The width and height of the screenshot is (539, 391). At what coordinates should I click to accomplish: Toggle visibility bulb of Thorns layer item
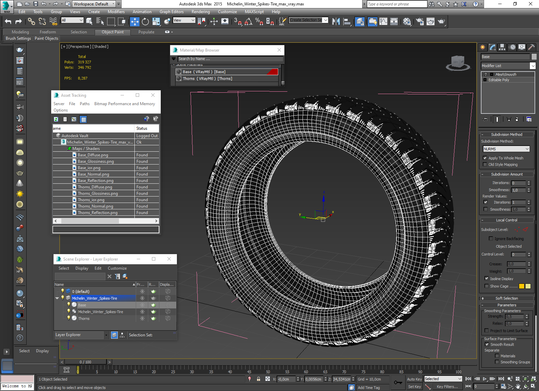69,318
